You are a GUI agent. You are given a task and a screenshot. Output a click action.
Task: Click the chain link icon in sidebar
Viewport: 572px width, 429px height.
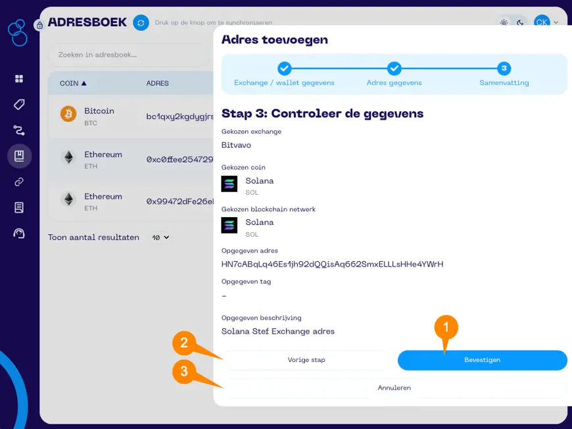tap(20, 182)
